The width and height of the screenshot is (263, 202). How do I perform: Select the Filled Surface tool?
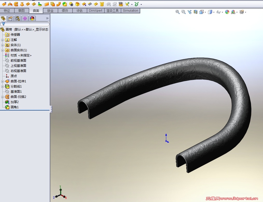tap(34, 4)
